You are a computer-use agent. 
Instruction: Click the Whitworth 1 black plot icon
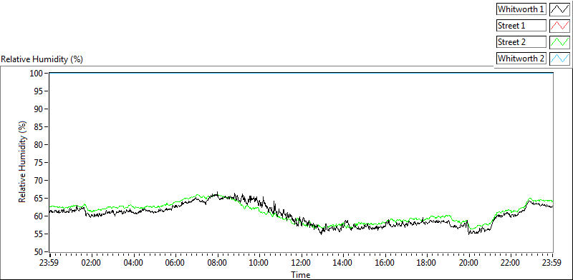point(560,9)
